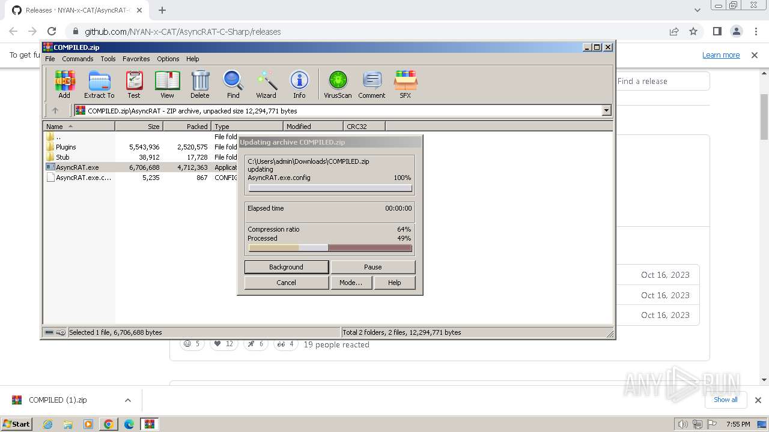Click the Start button
Viewport: 769px width, 432px height.
17,424
